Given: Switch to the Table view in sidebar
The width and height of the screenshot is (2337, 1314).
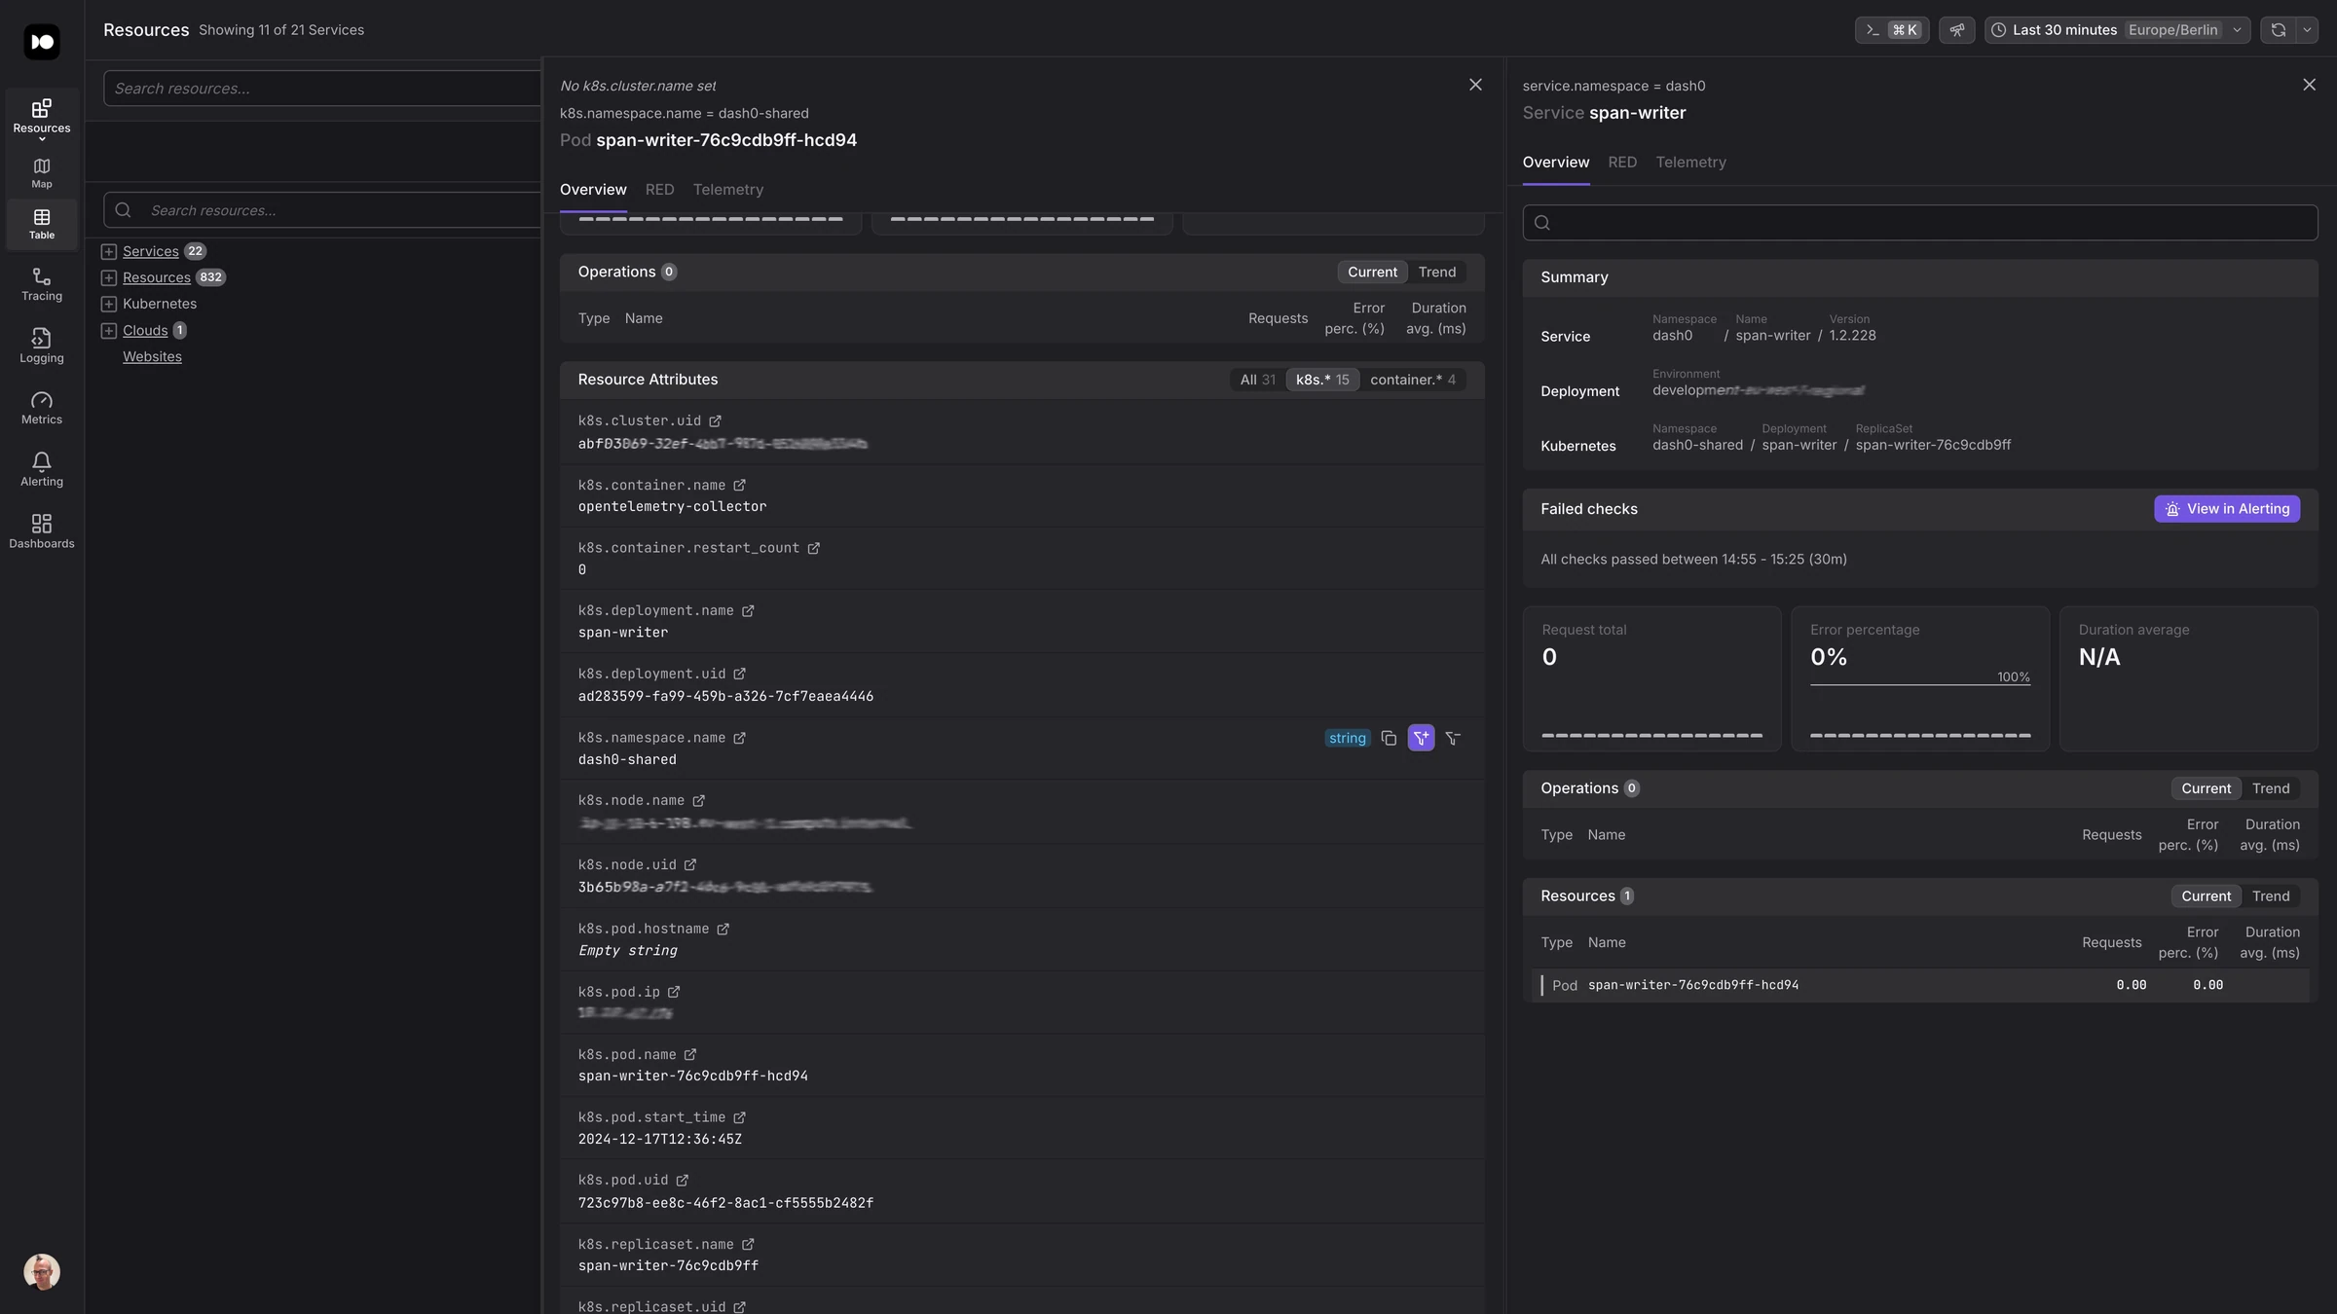Looking at the screenshot, I should pyautogui.click(x=41, y=223).
